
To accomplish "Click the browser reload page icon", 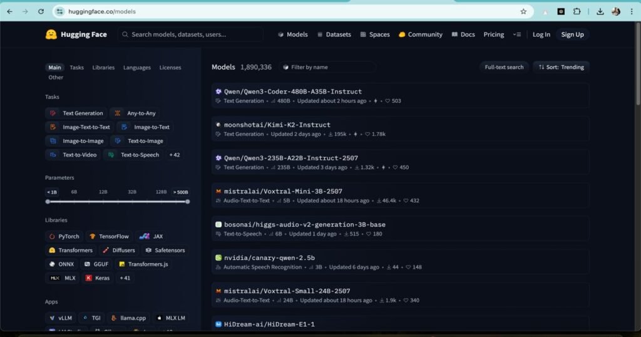I will [x=41, y=11].
